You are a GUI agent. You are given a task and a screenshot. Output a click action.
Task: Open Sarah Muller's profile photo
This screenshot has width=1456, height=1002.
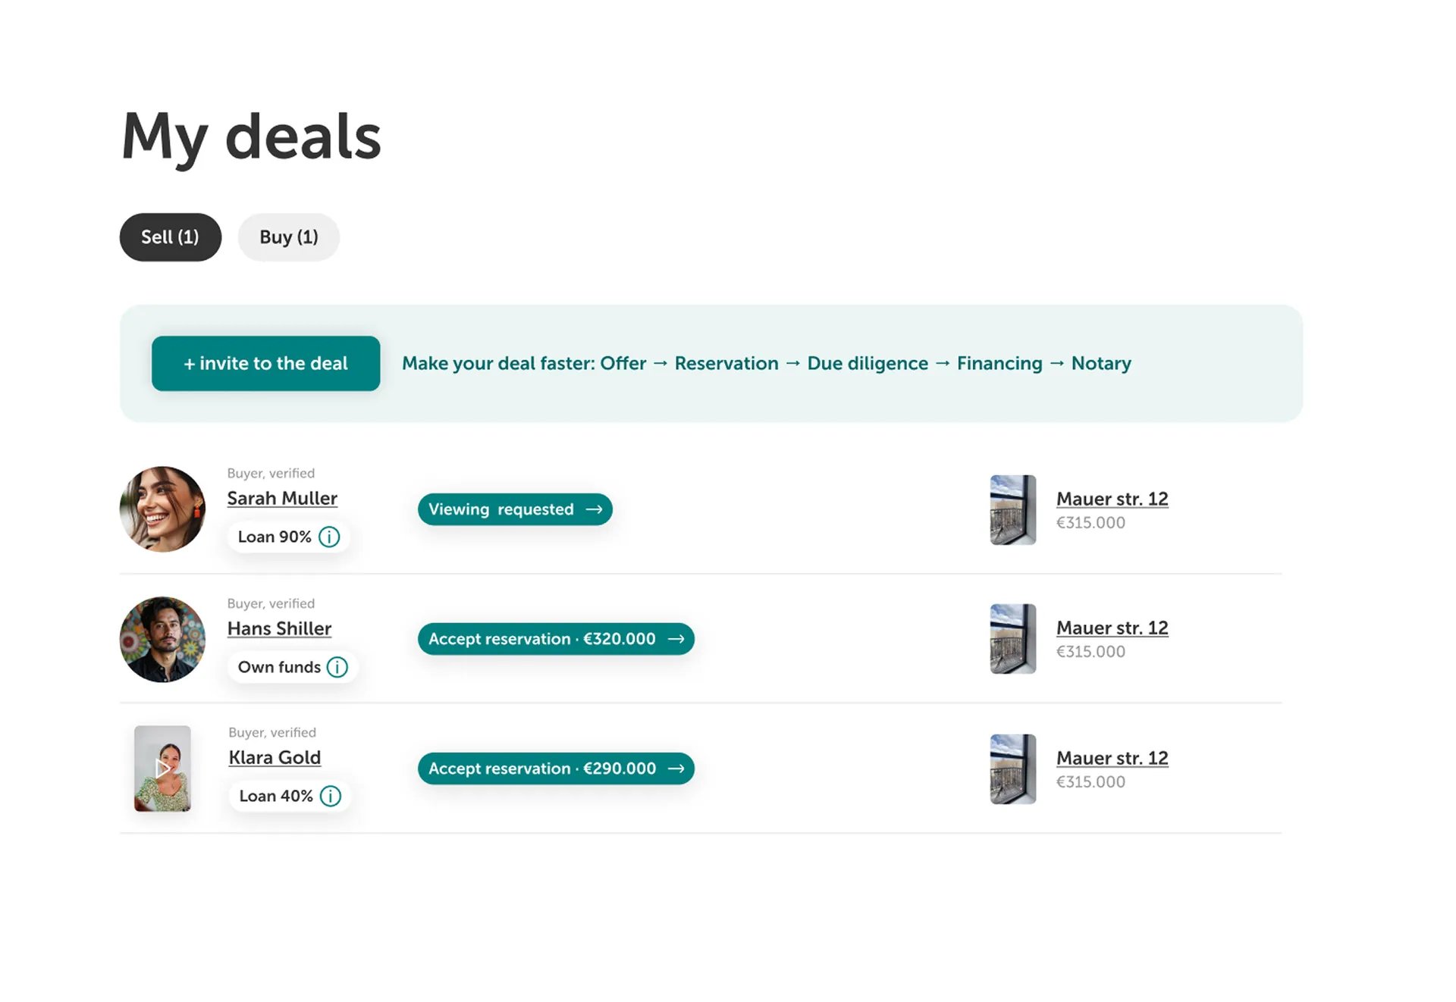tap(162, 509)
